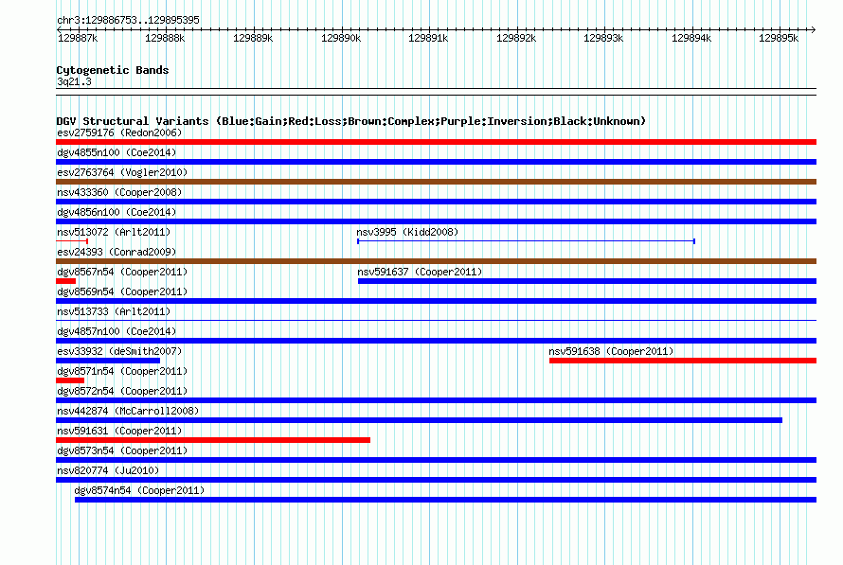
Task: Open nsv3995 (Kidd2008) label
Action: 407,232
